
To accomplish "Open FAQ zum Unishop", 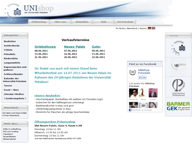I will (x=11, y=132).
